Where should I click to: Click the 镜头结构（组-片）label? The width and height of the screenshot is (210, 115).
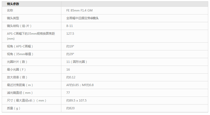pos(19,26)
